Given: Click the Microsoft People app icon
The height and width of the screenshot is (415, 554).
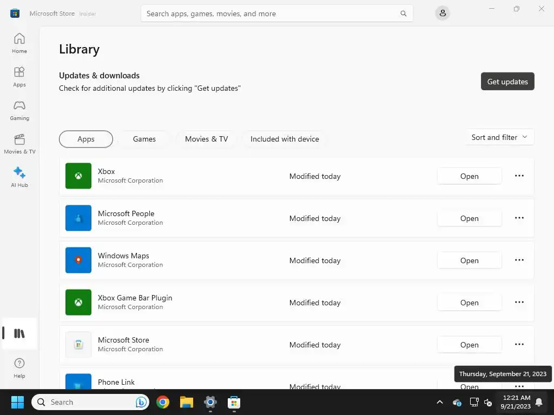Looking at the screenshot, I should (78, 218).
